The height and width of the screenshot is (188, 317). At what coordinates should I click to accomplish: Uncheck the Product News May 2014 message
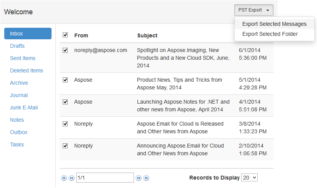[x=65, y=80]
